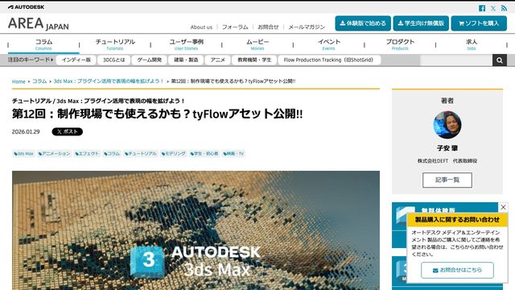Open the メールマガジン link
The image size is (515, 290).
coord(307,27)
